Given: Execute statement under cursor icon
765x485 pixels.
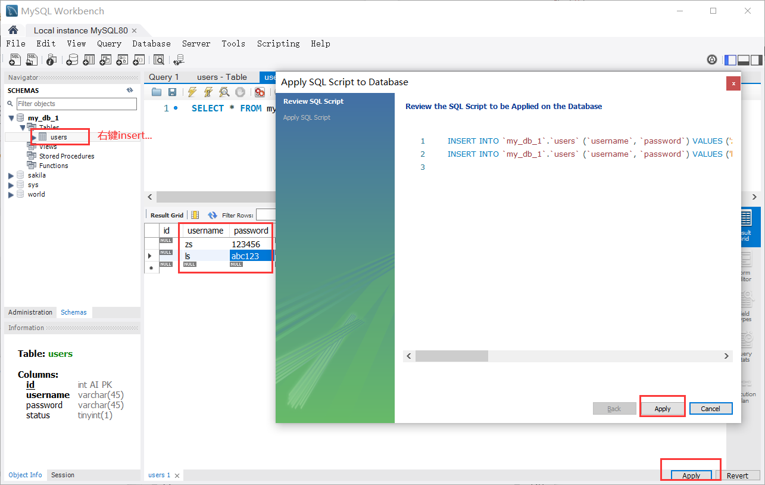Looking at the screenshot, I should click(x=208, y=92).
